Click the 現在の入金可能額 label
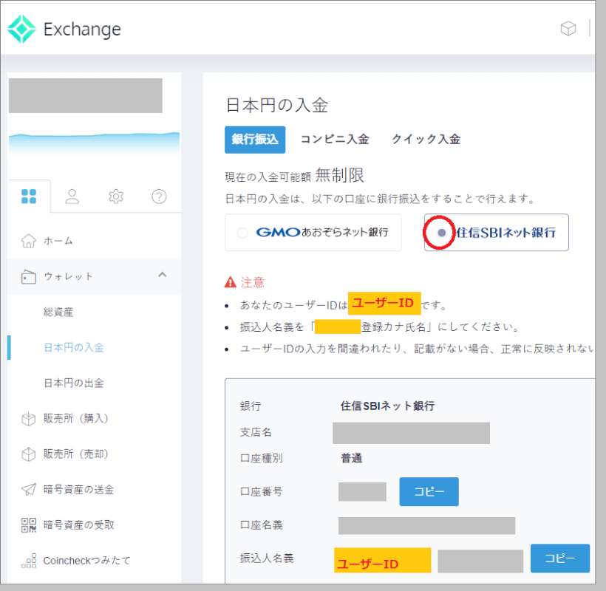The image size is (606, 591). pyautogui.click(x=268, y=177)
